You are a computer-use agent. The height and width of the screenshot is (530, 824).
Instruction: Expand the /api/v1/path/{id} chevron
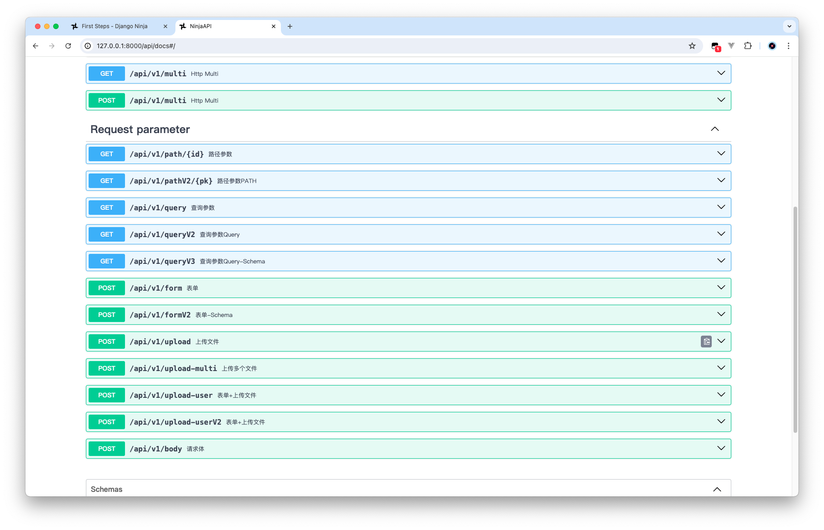721,154
